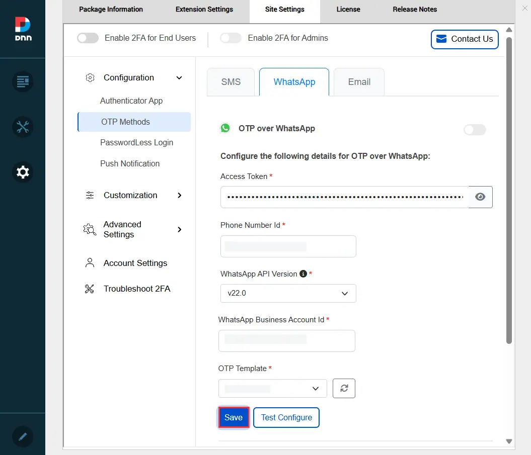Click the DNN logo in sidebar

[23, 29]
